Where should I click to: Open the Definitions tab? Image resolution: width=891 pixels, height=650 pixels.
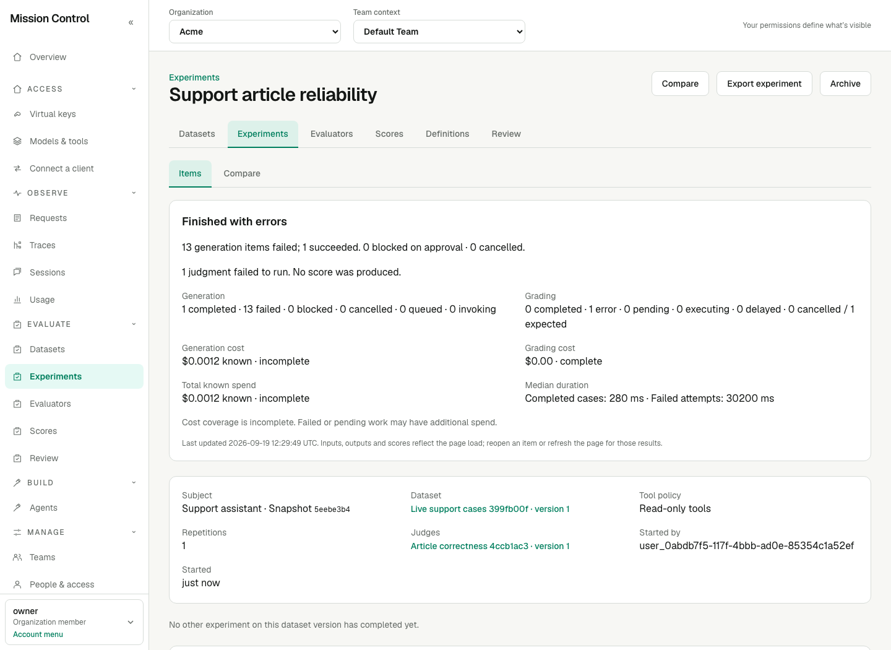(x=447, y=134)
